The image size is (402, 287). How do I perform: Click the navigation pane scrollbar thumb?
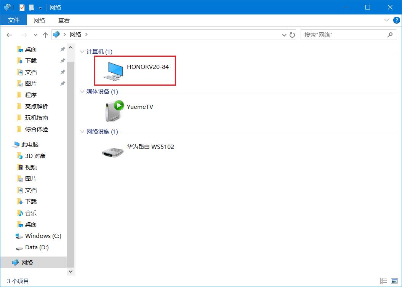(x=71, y=164)
